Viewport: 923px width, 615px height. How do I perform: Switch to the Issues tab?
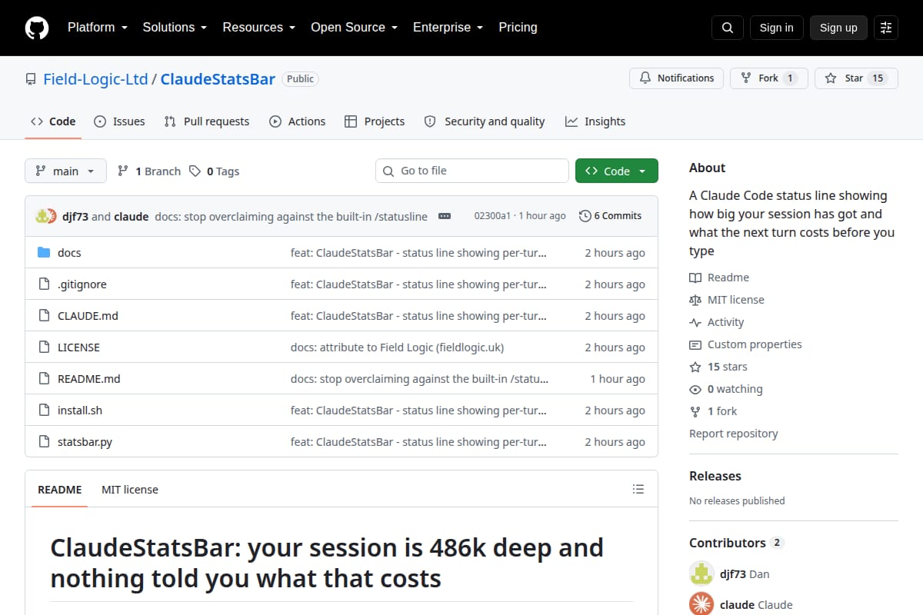[119, 121]
